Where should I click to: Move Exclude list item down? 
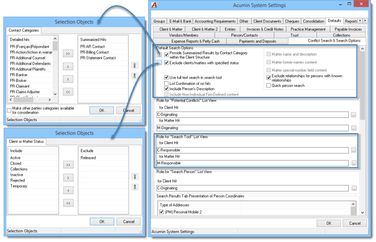point(135,187)
